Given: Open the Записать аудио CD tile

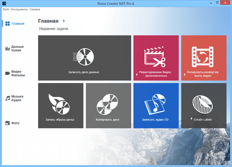Looking at the screenshot, I should [156, 105].
